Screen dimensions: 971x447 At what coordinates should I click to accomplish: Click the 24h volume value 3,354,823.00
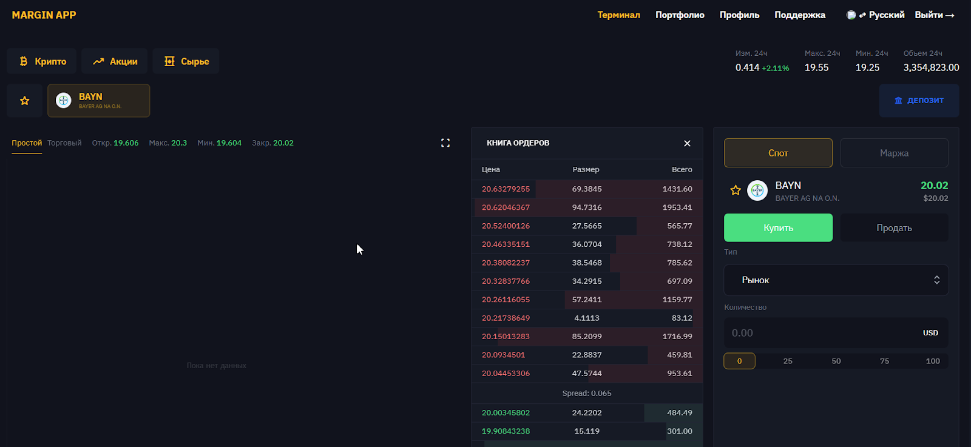click(931, 67)
